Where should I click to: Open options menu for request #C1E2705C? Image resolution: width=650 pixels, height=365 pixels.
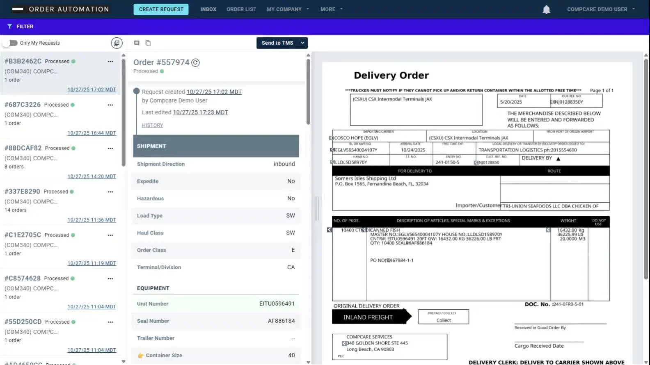pos(110,235)
